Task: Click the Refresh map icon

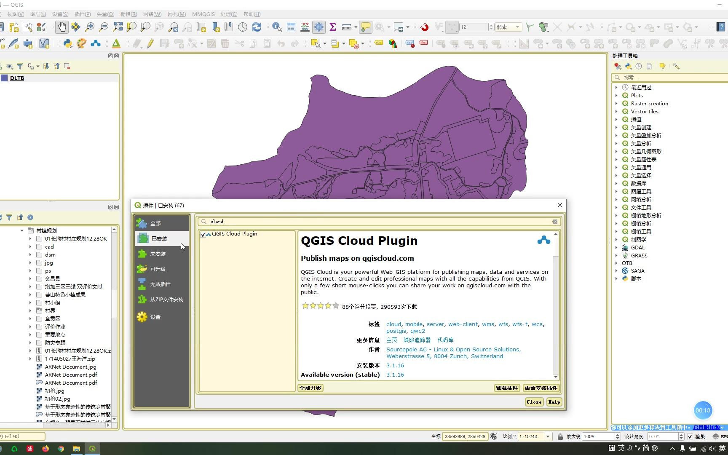Action: pyautogui.click(x=257, y=27)
